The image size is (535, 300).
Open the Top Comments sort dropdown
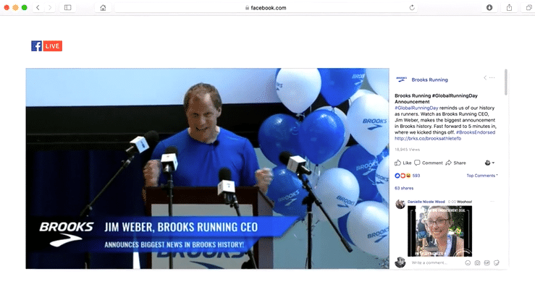point(482,176)
